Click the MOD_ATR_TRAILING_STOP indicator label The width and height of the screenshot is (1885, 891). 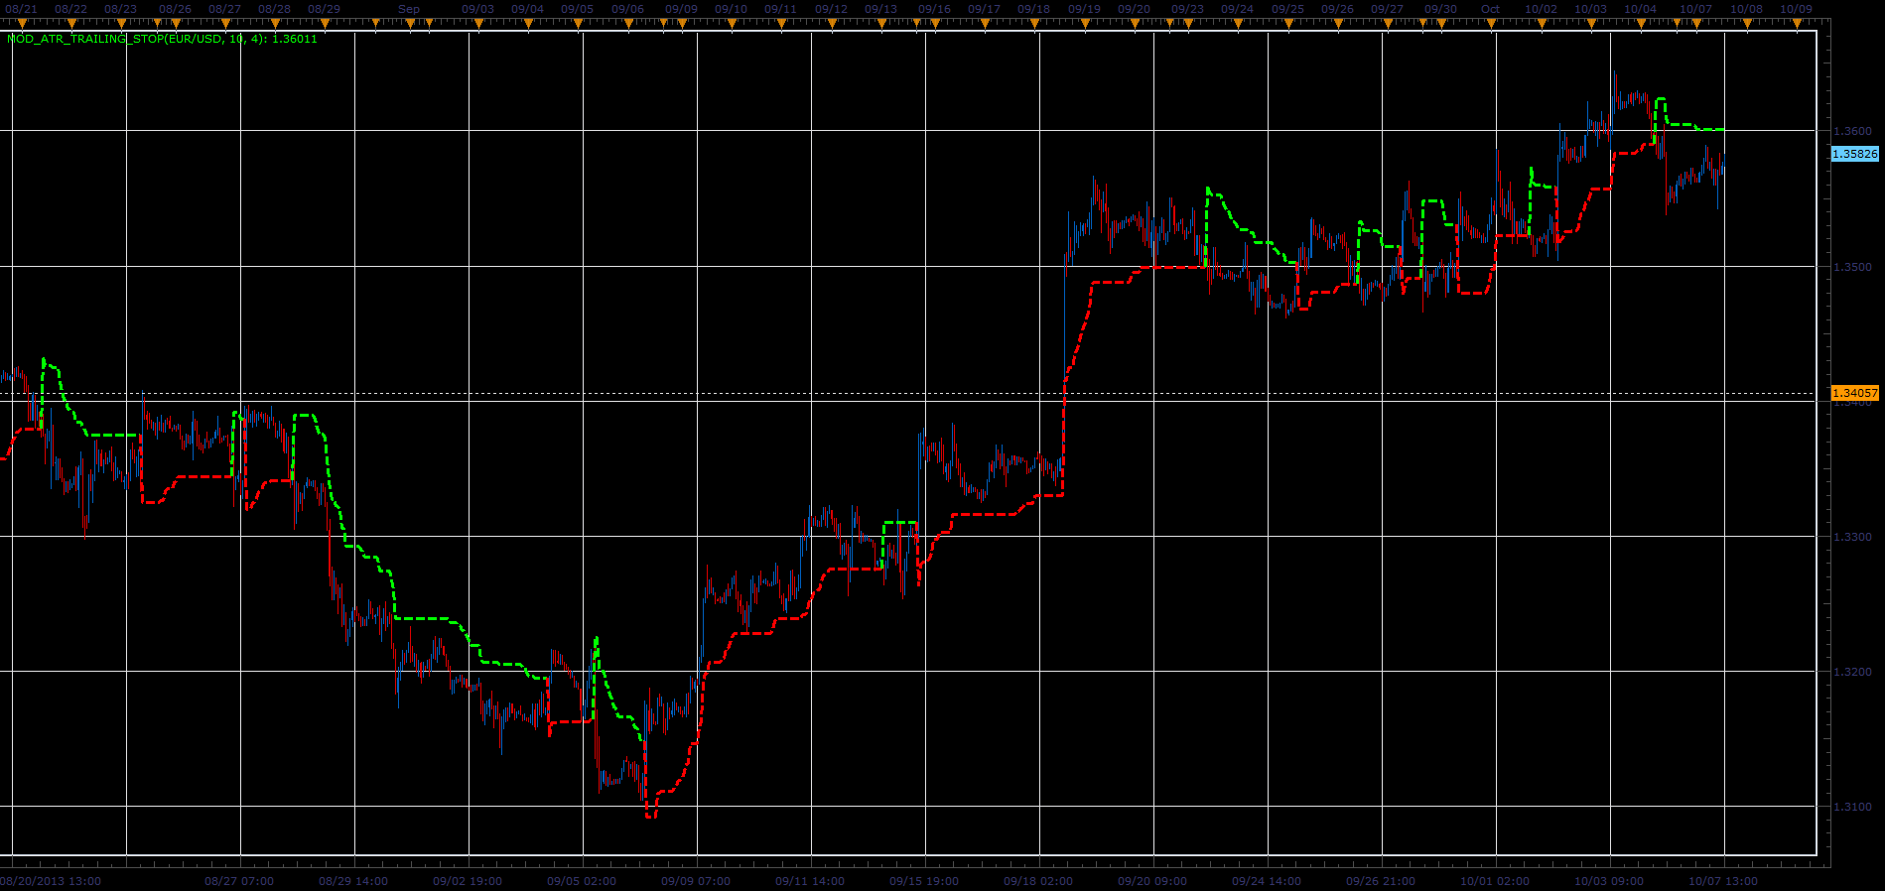(162, 40)
